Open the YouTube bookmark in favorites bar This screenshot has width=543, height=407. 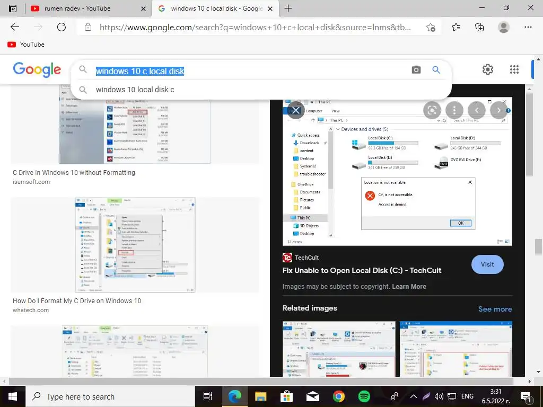[x=26, y=45]
